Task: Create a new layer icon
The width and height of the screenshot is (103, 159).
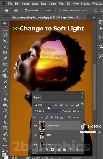Action: click(x=71, y=149)
